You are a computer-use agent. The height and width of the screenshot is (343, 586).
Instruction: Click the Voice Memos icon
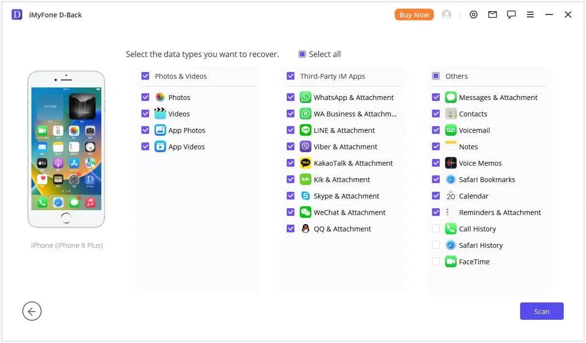[451, 163]
